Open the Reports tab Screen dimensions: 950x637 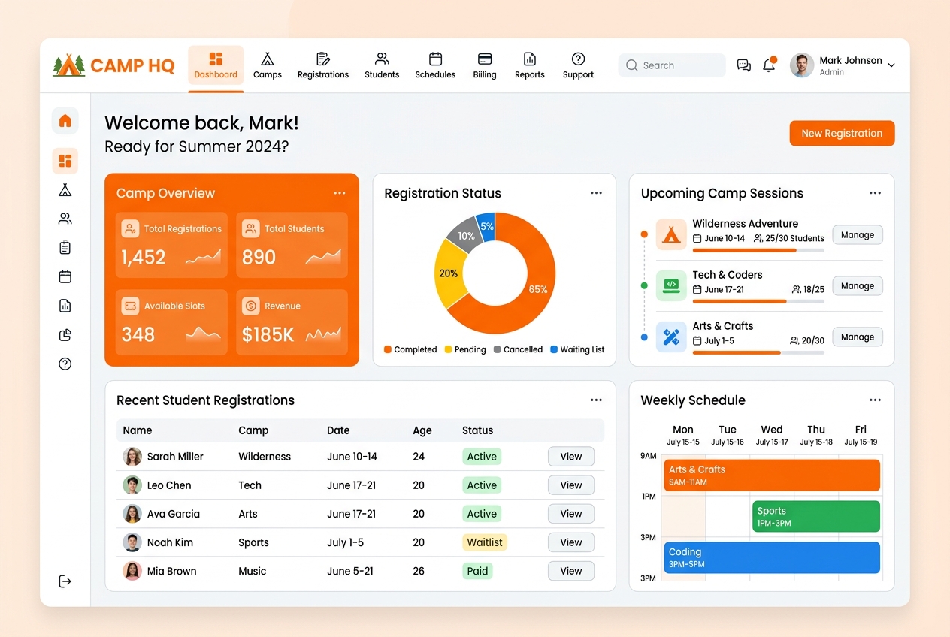pyautogui.click(x=530, y=66)
